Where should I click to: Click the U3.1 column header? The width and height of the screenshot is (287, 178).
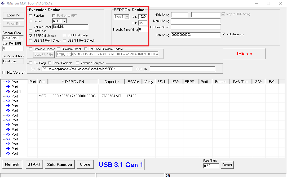pyautogui.click(x=162, y=82)
